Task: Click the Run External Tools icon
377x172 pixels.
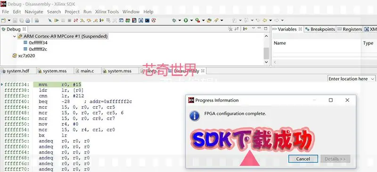Action: 197,20
